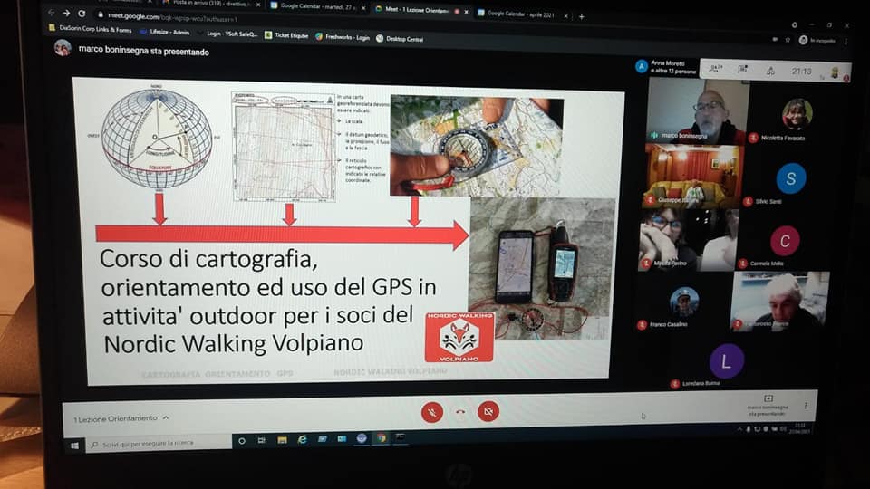Unmute the microphone in Meet
Viewport: 870px width, 489px height.
click(432, 412)
